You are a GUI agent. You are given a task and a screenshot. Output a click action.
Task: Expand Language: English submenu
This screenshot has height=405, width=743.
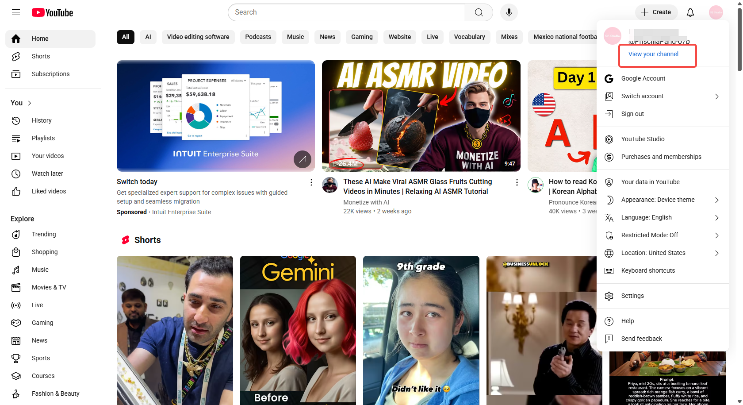(716, 218)
